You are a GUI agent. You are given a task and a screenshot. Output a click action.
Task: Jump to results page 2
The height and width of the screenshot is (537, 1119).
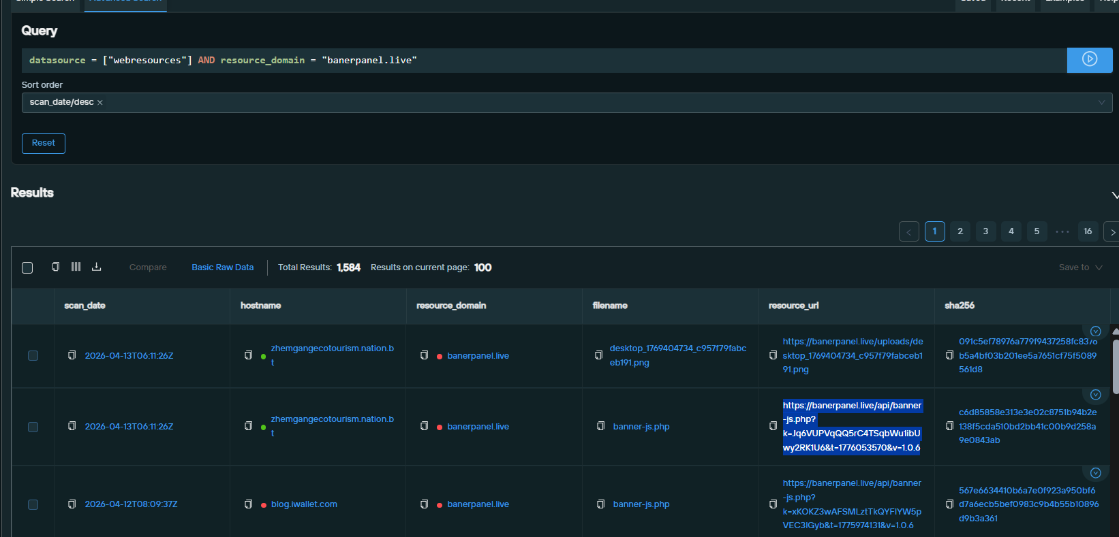960,231
